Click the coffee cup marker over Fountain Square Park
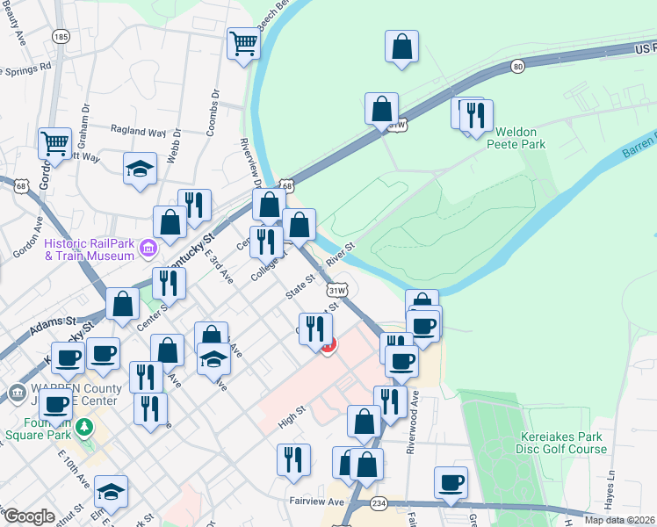 (x=55, y=405)
